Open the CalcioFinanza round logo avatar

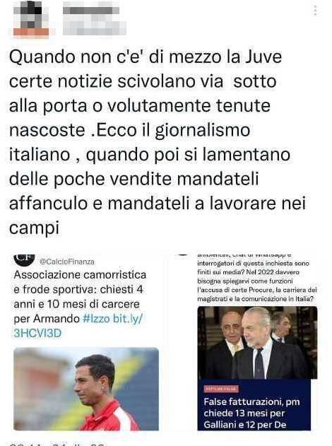[25, 259]
